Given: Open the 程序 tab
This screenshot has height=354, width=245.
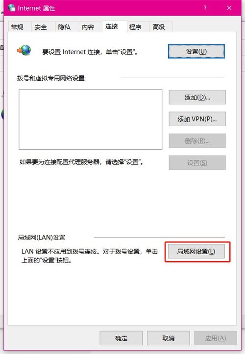Looking at the screenshot, I should (135, 27).
